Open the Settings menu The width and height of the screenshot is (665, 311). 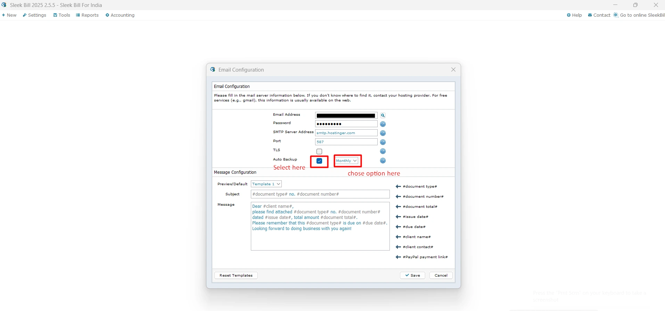coord(34,15)
